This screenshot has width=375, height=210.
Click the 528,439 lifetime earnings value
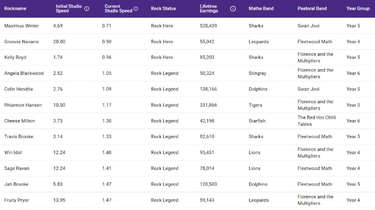[208, 26]
